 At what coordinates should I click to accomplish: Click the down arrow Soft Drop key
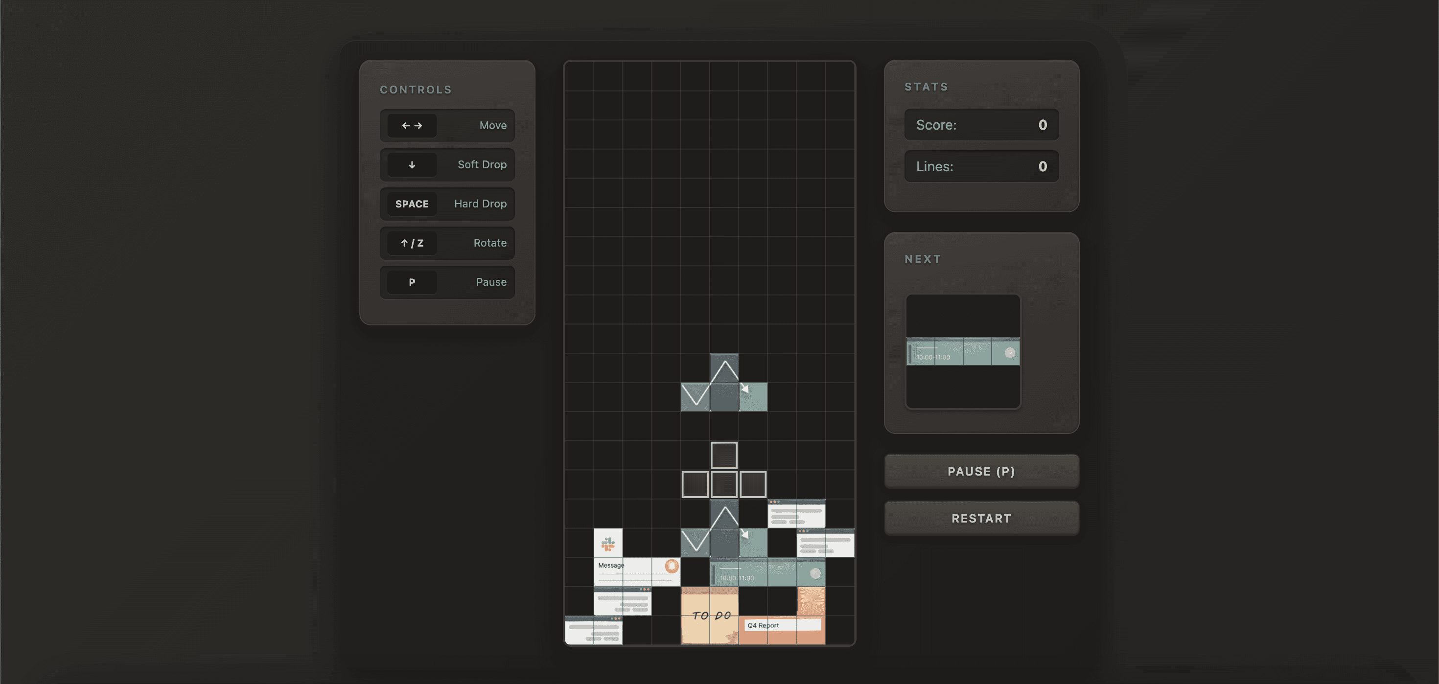pos(412,165)
